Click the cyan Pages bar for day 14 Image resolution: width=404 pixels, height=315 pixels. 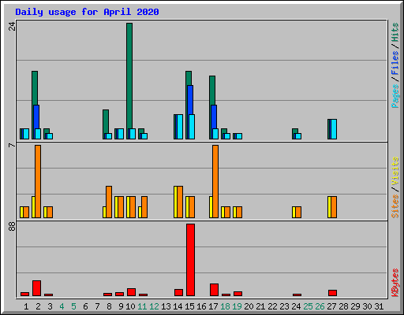pos(180,127)
